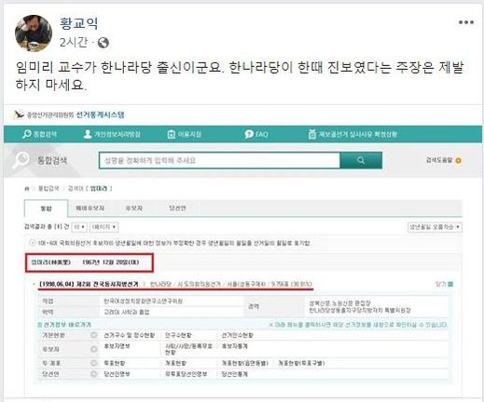
Task: Open the 1페이지 page selector dropdown
Action: (x=104, y=227)
